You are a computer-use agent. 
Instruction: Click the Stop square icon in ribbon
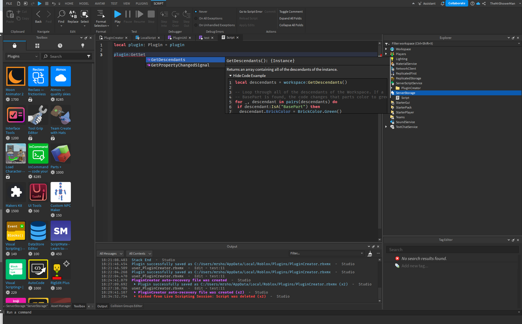(151, 14)
